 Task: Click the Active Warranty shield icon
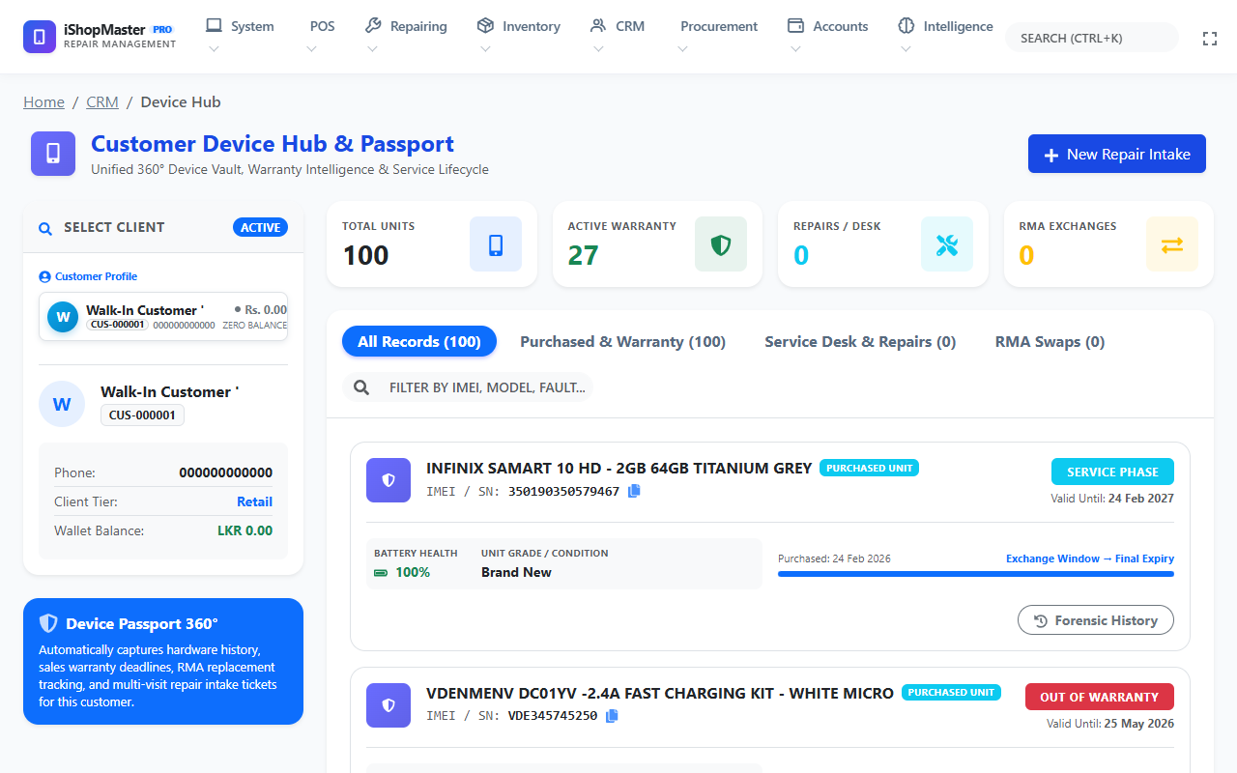pyautogui.click(x=721, y=244)
